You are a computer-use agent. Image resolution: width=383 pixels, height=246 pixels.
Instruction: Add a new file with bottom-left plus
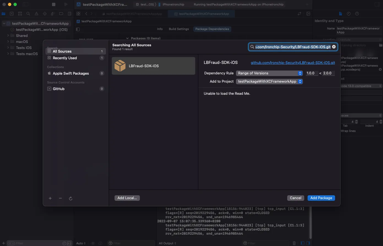[x=3, y=243]
